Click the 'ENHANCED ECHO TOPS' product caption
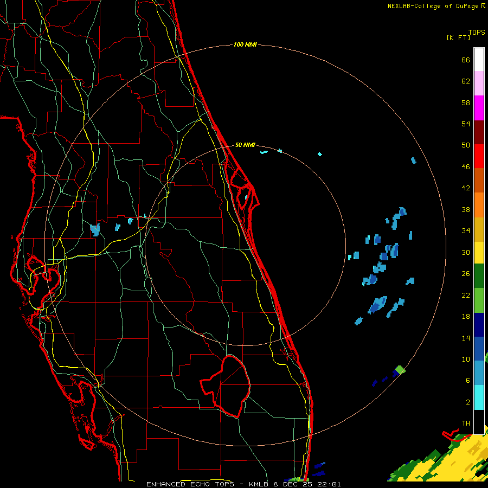The width and height of the screenshot is (488, 488). pyautogui.click(x=190, y=484)
